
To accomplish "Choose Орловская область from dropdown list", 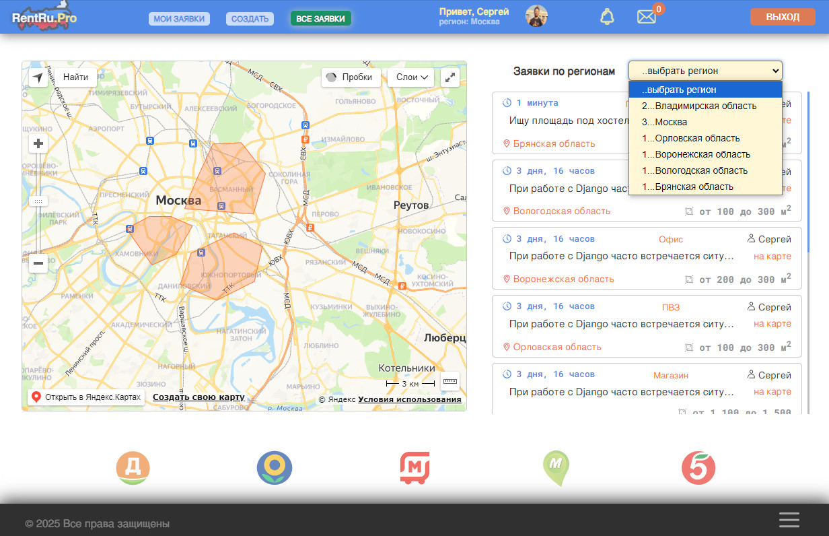I will coord(705,138).
